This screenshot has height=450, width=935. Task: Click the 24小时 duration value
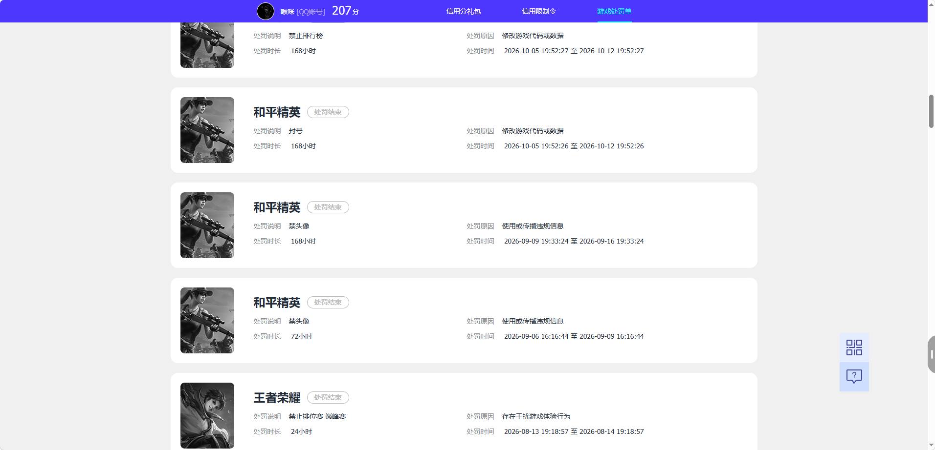click(301, 431)
